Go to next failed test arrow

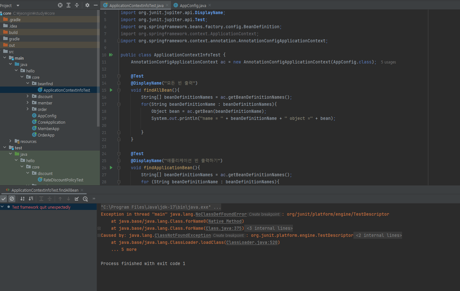[x=69, y=199]
